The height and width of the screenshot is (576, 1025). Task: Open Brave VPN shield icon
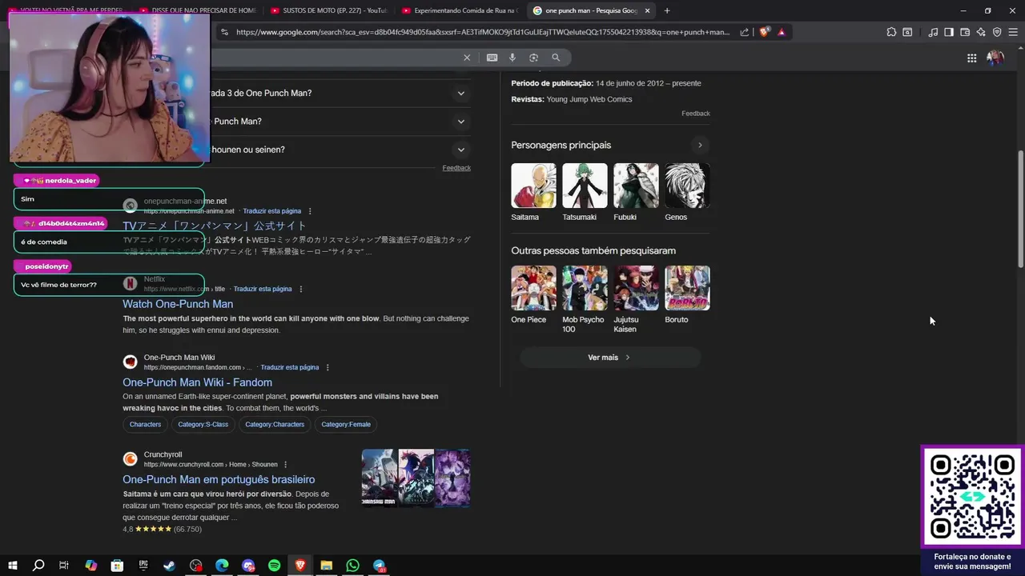point(997,32)
